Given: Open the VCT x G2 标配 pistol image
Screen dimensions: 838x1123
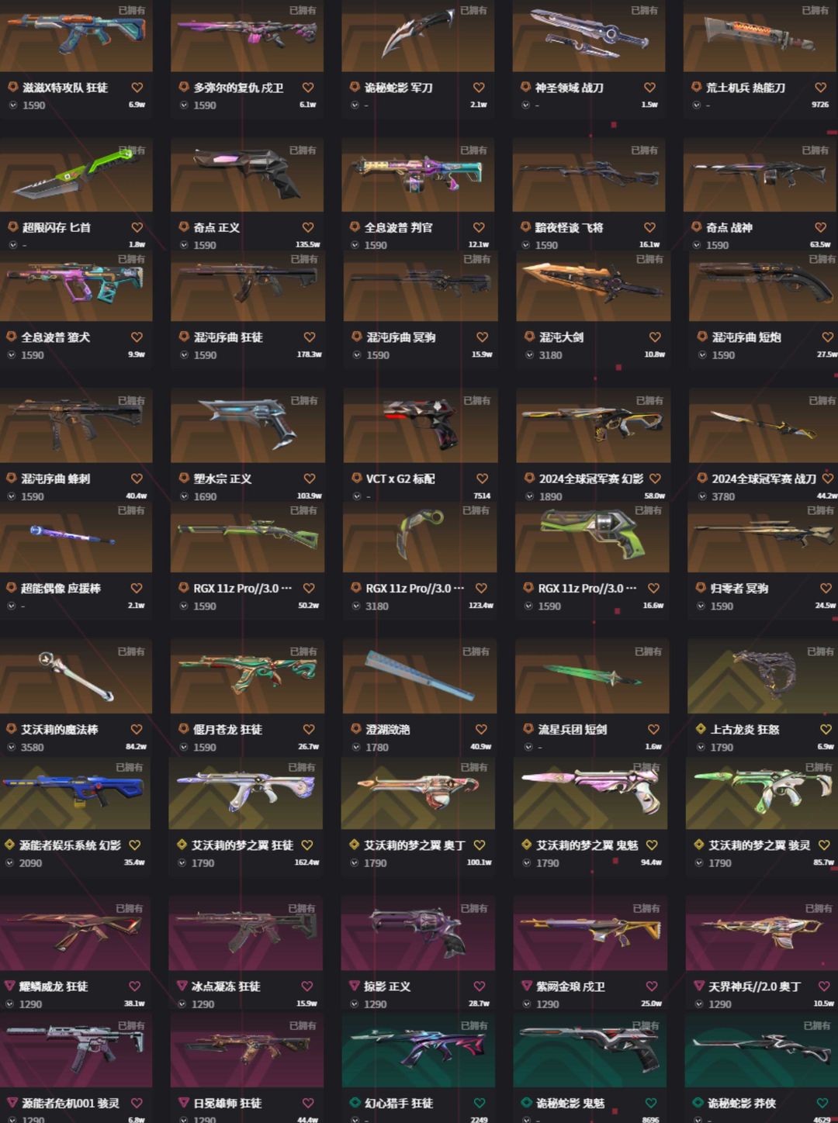Looking at the screenshot, I should click(420, 423).
